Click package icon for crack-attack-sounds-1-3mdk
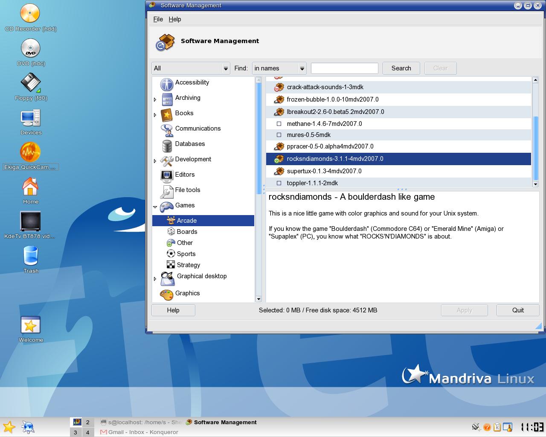Image resolution: width=546 pixels, height=437 pixels. [279, 87]
